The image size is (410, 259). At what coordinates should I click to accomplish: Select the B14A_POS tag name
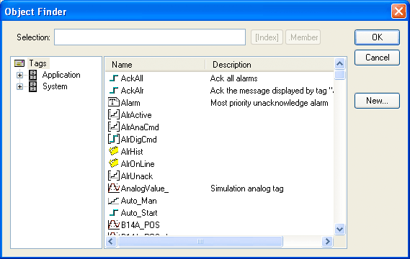tap(141, 224)
